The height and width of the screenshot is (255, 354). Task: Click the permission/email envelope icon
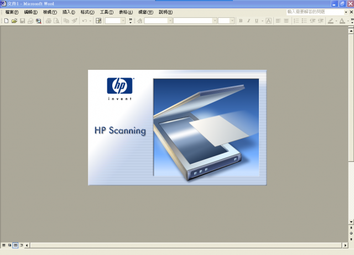click(30, 21)
